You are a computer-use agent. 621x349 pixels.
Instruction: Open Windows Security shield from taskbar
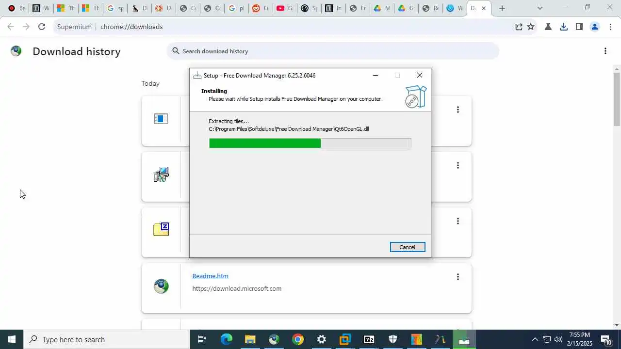(x=393, y=339)
